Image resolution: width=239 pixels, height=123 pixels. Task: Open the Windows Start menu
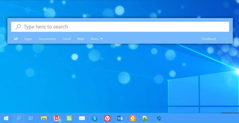6,118
